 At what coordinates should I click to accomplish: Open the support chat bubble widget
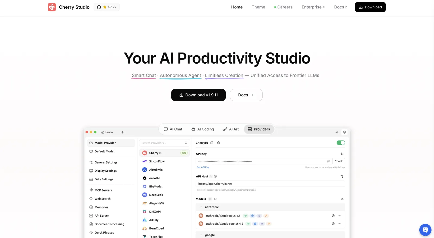425,230
